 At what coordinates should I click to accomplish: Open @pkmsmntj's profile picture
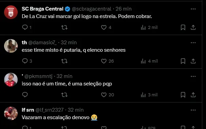pos(11,80)
